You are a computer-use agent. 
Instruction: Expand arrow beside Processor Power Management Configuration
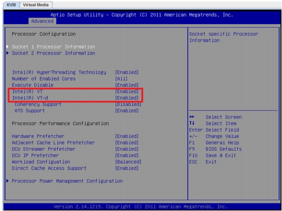coord(8,181)
